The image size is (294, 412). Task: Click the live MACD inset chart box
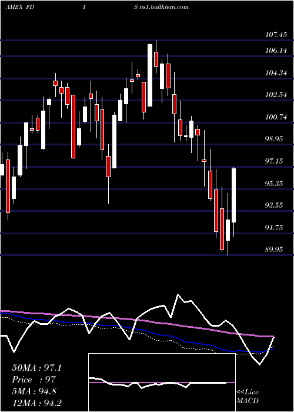click(x=162, y=383)
